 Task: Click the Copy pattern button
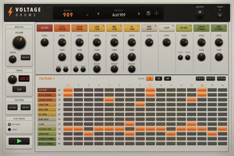coord(200,79)
